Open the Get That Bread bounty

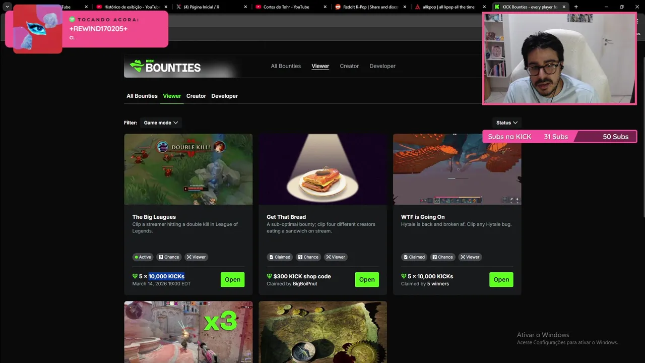click(367, 280)
